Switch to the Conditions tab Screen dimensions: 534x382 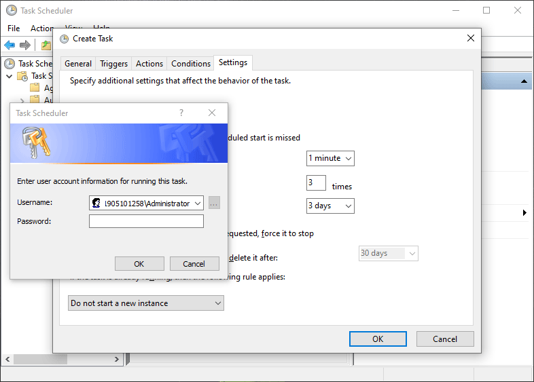191,64
